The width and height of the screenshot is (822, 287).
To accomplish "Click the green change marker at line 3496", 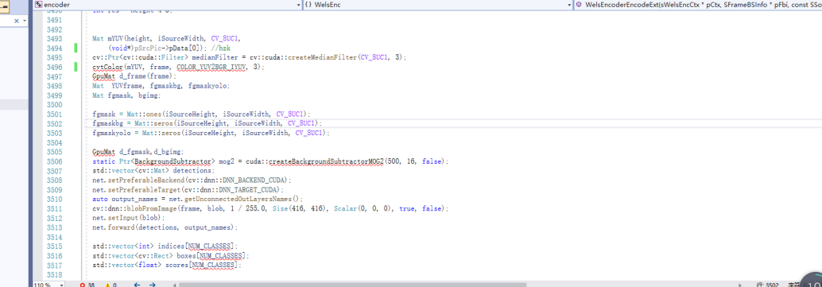I will [x=76, y=67].
